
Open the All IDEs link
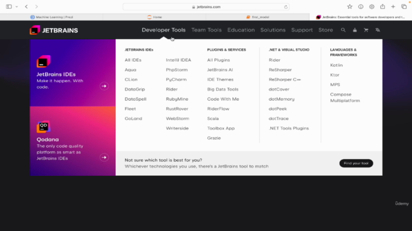(x=133, y=60)
